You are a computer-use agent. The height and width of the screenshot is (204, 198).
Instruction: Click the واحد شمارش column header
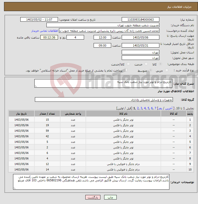[73, 114]
